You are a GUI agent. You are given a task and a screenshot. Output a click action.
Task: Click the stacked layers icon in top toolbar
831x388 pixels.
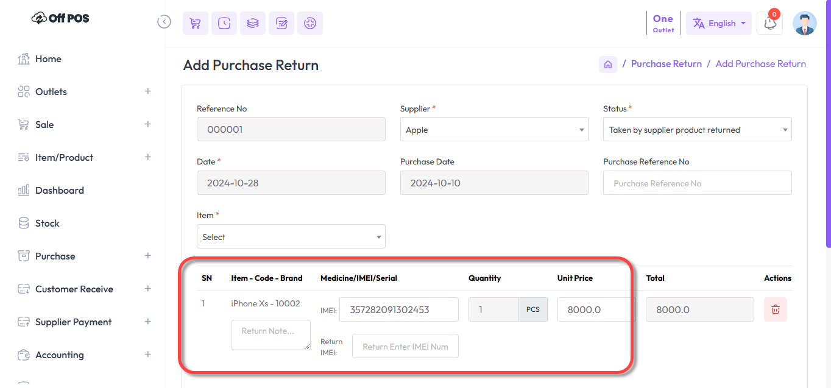(x=252, y=23)
